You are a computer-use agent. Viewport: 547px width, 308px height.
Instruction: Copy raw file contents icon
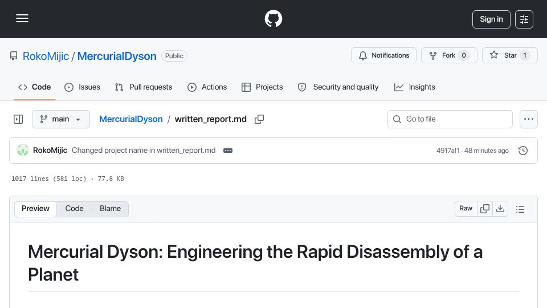point(485,209)
